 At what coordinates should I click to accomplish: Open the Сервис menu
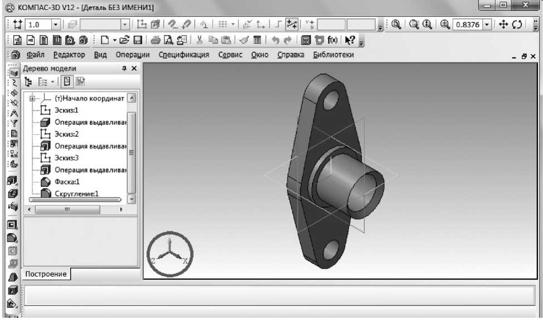point(231,55)
